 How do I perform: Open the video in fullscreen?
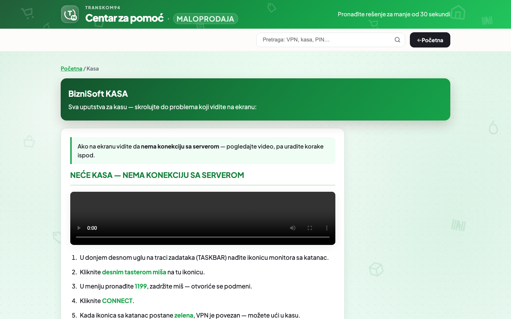coord(310,228)
